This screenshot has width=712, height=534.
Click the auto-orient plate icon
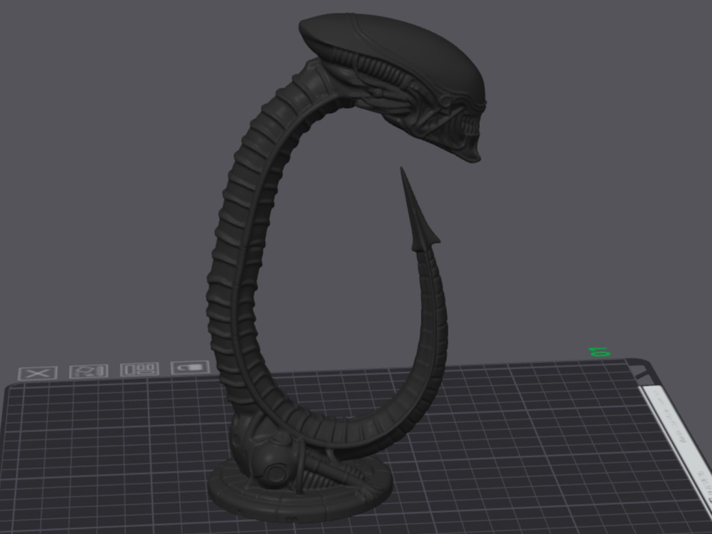coord(88,371)
